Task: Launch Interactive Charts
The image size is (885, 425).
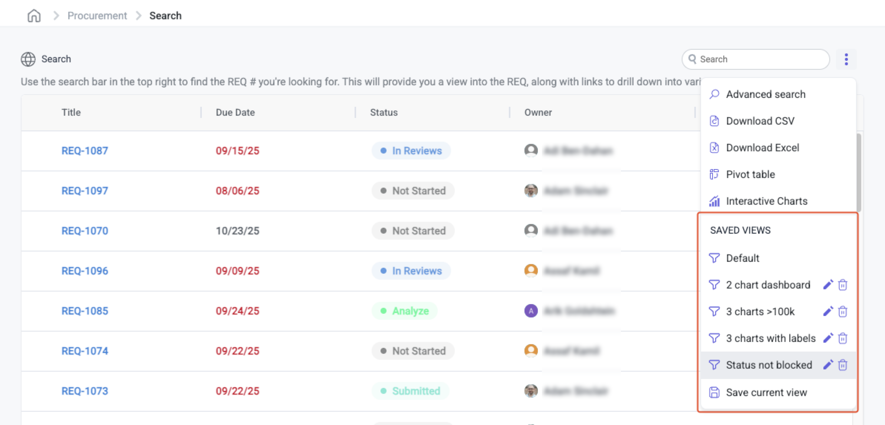Action: pyautogui.click(x=766, y=201)
